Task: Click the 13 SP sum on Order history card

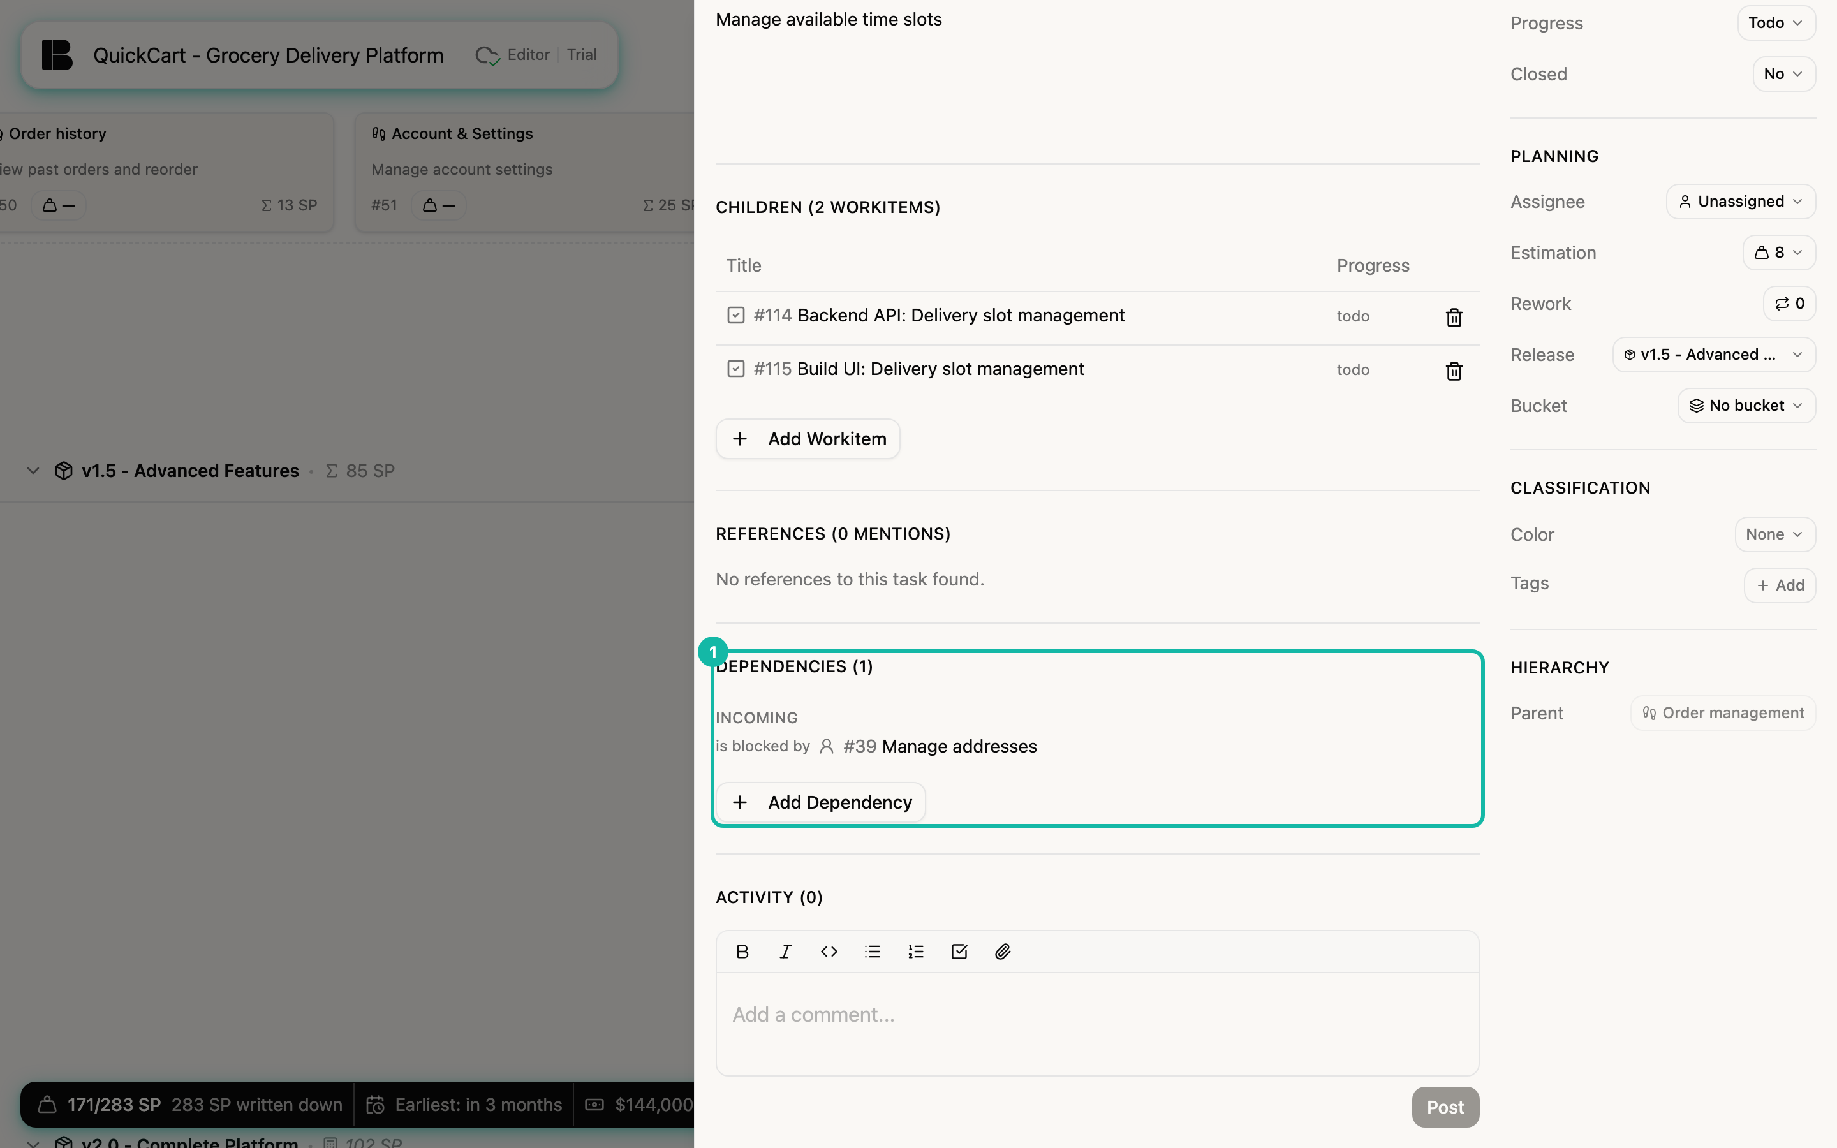Action: pos(289,205)
